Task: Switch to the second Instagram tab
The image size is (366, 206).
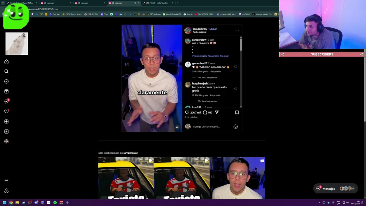Action: click(x=56, y=3)
